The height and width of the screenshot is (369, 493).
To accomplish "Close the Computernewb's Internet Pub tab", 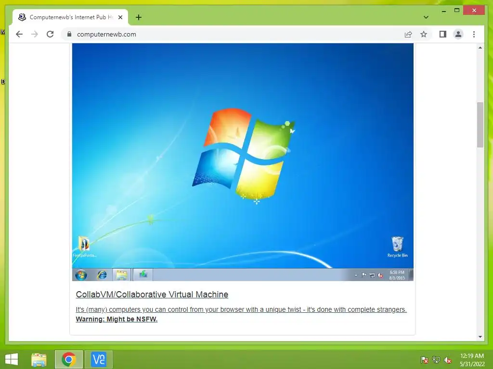I will [x=120, y=17].
